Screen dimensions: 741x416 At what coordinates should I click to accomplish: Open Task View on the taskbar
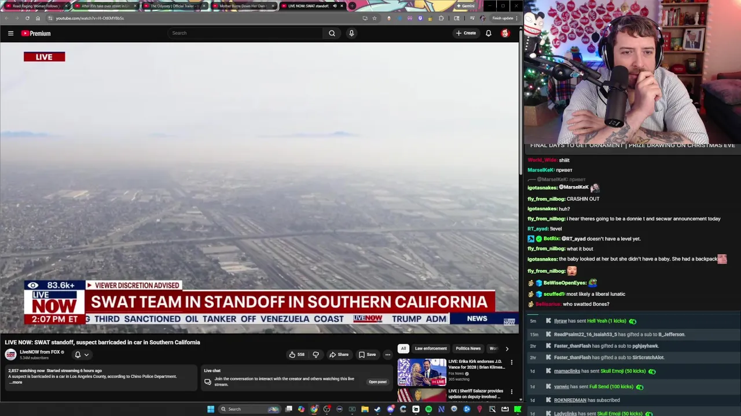[x=288, y=409]
